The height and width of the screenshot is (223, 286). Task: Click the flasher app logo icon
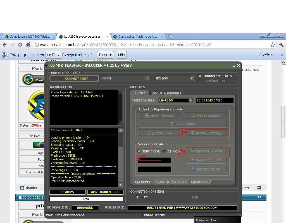tap(47, 65)
